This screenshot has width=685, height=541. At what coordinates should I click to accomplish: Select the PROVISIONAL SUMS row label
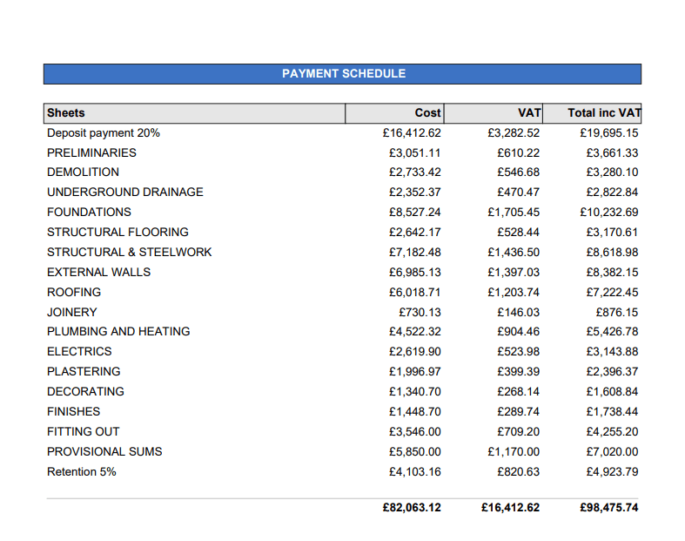104,451
